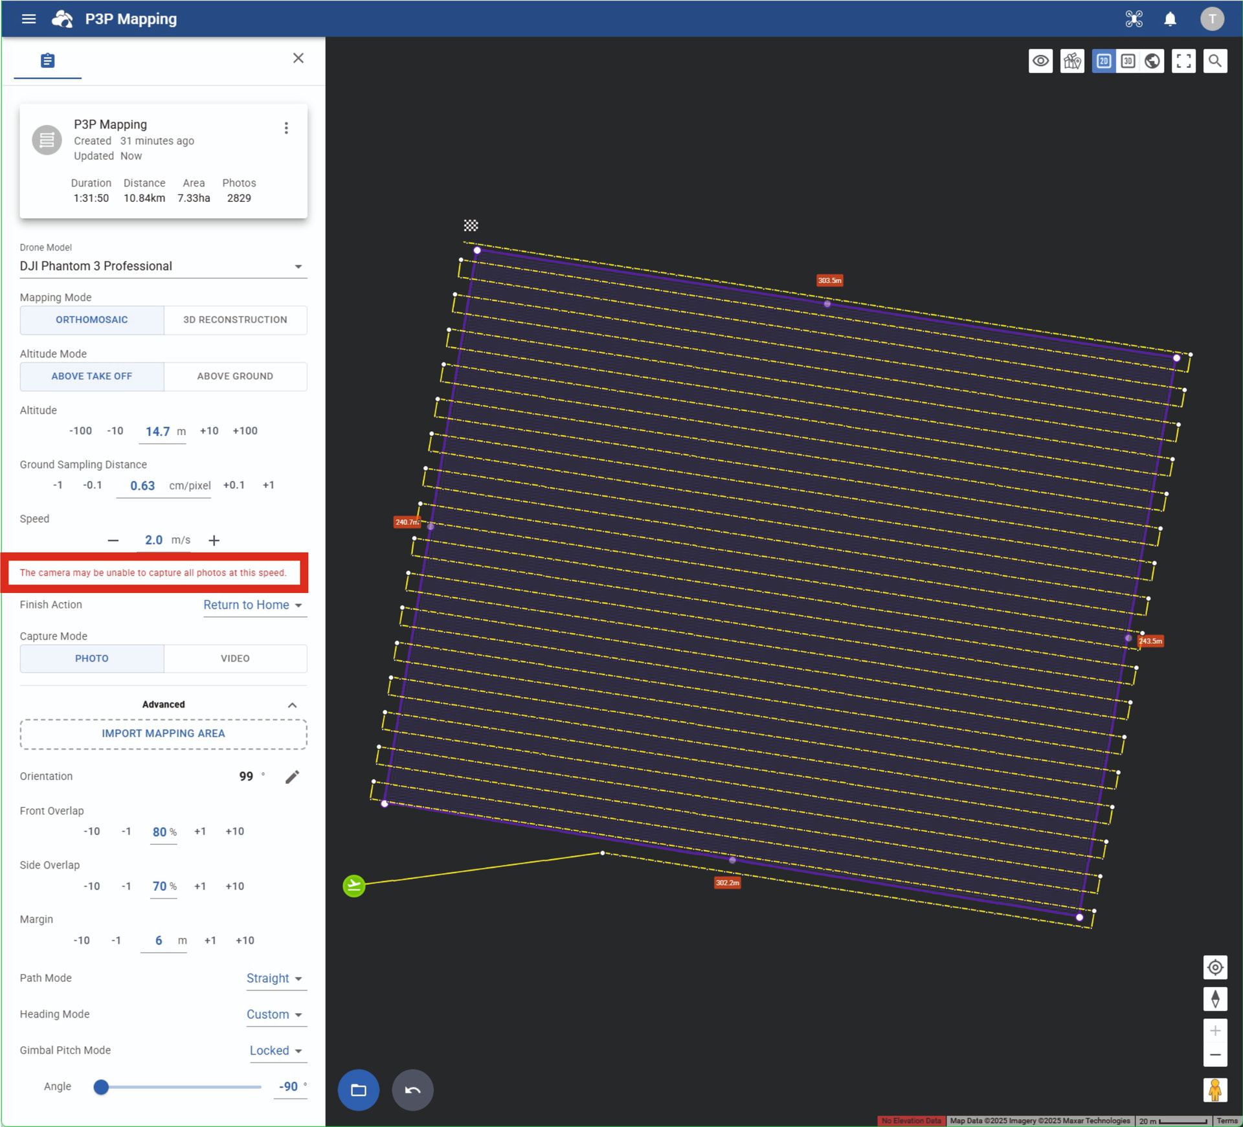Switch map to 3D view

click(1128, 61)
